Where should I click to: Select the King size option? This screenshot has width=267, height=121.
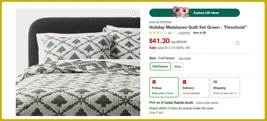177,66
